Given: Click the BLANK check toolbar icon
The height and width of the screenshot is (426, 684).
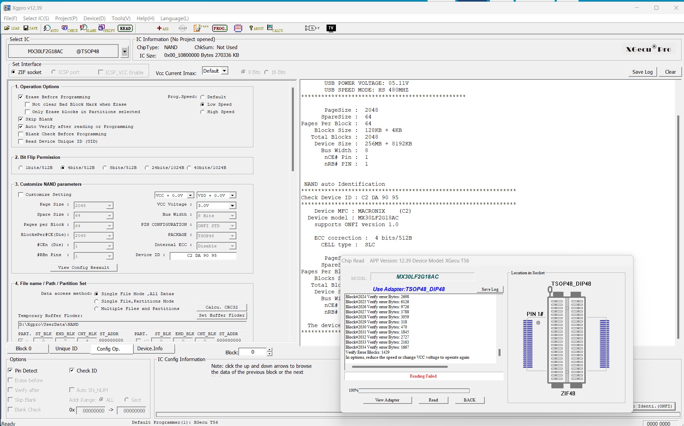Looking at the screenshot, I should (x=88, y=29).
